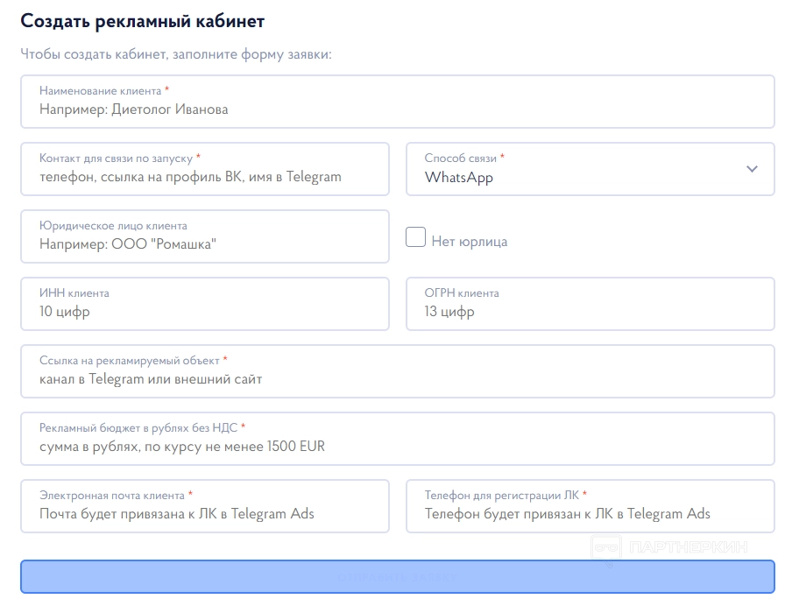This screenshot has height=613, width=792.
Task: Click the form instruction subtitle text
Action: 176,54
